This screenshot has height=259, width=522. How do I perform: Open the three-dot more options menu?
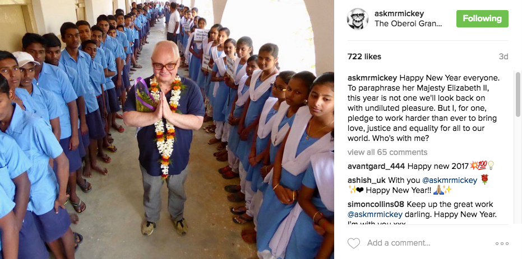[502, 243]
